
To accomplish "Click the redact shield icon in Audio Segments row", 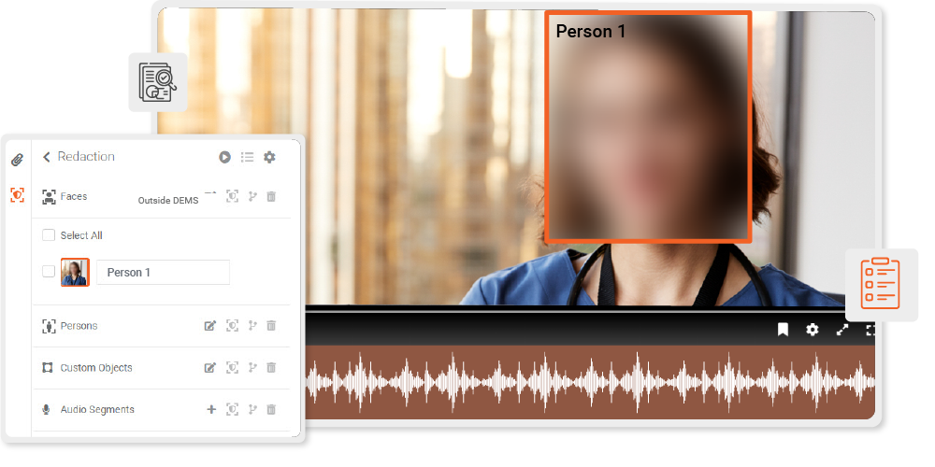I will tap(233, 409).
